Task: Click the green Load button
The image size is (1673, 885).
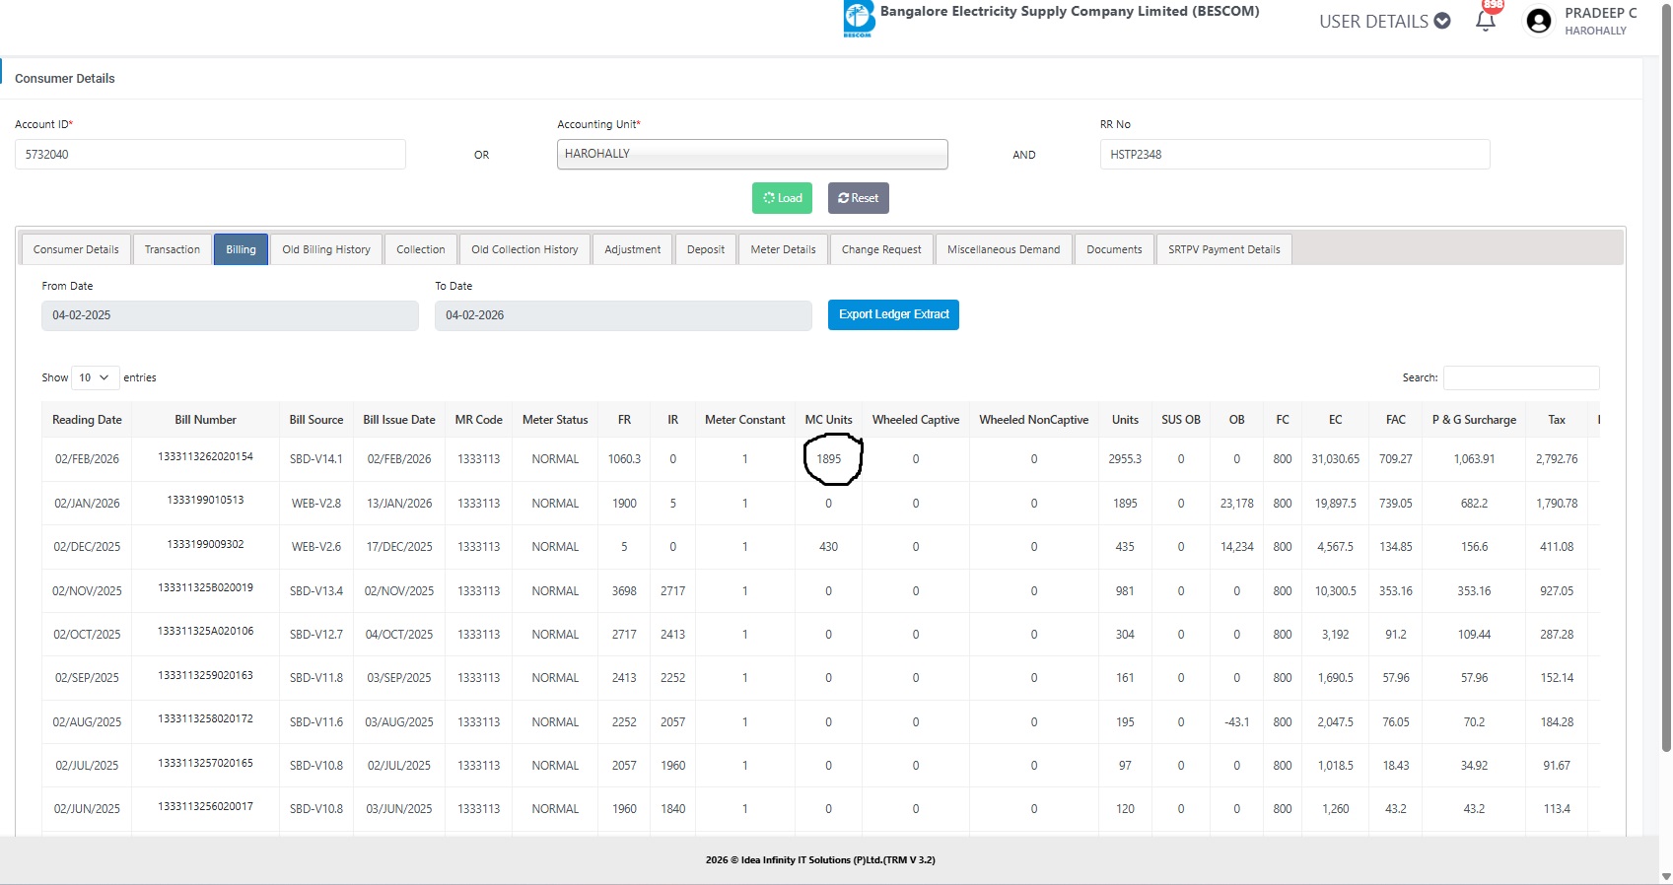Action: 782,198
